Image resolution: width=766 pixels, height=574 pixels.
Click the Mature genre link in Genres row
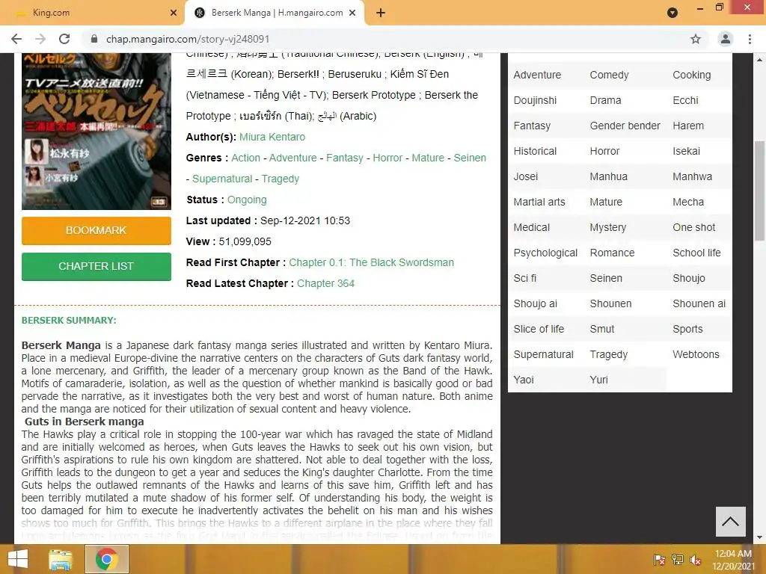(428, 158)
